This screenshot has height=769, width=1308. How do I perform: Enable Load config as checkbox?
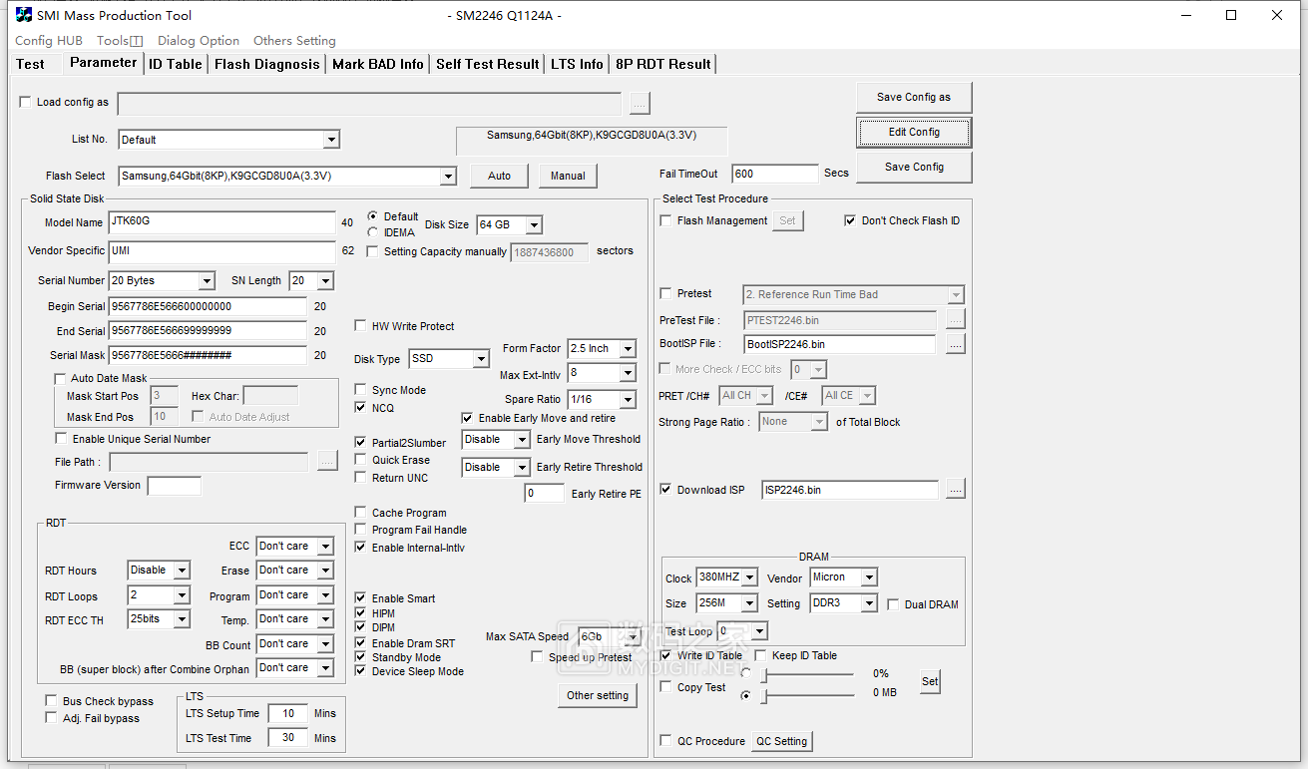pyautogui.click(x=26, y=102)
